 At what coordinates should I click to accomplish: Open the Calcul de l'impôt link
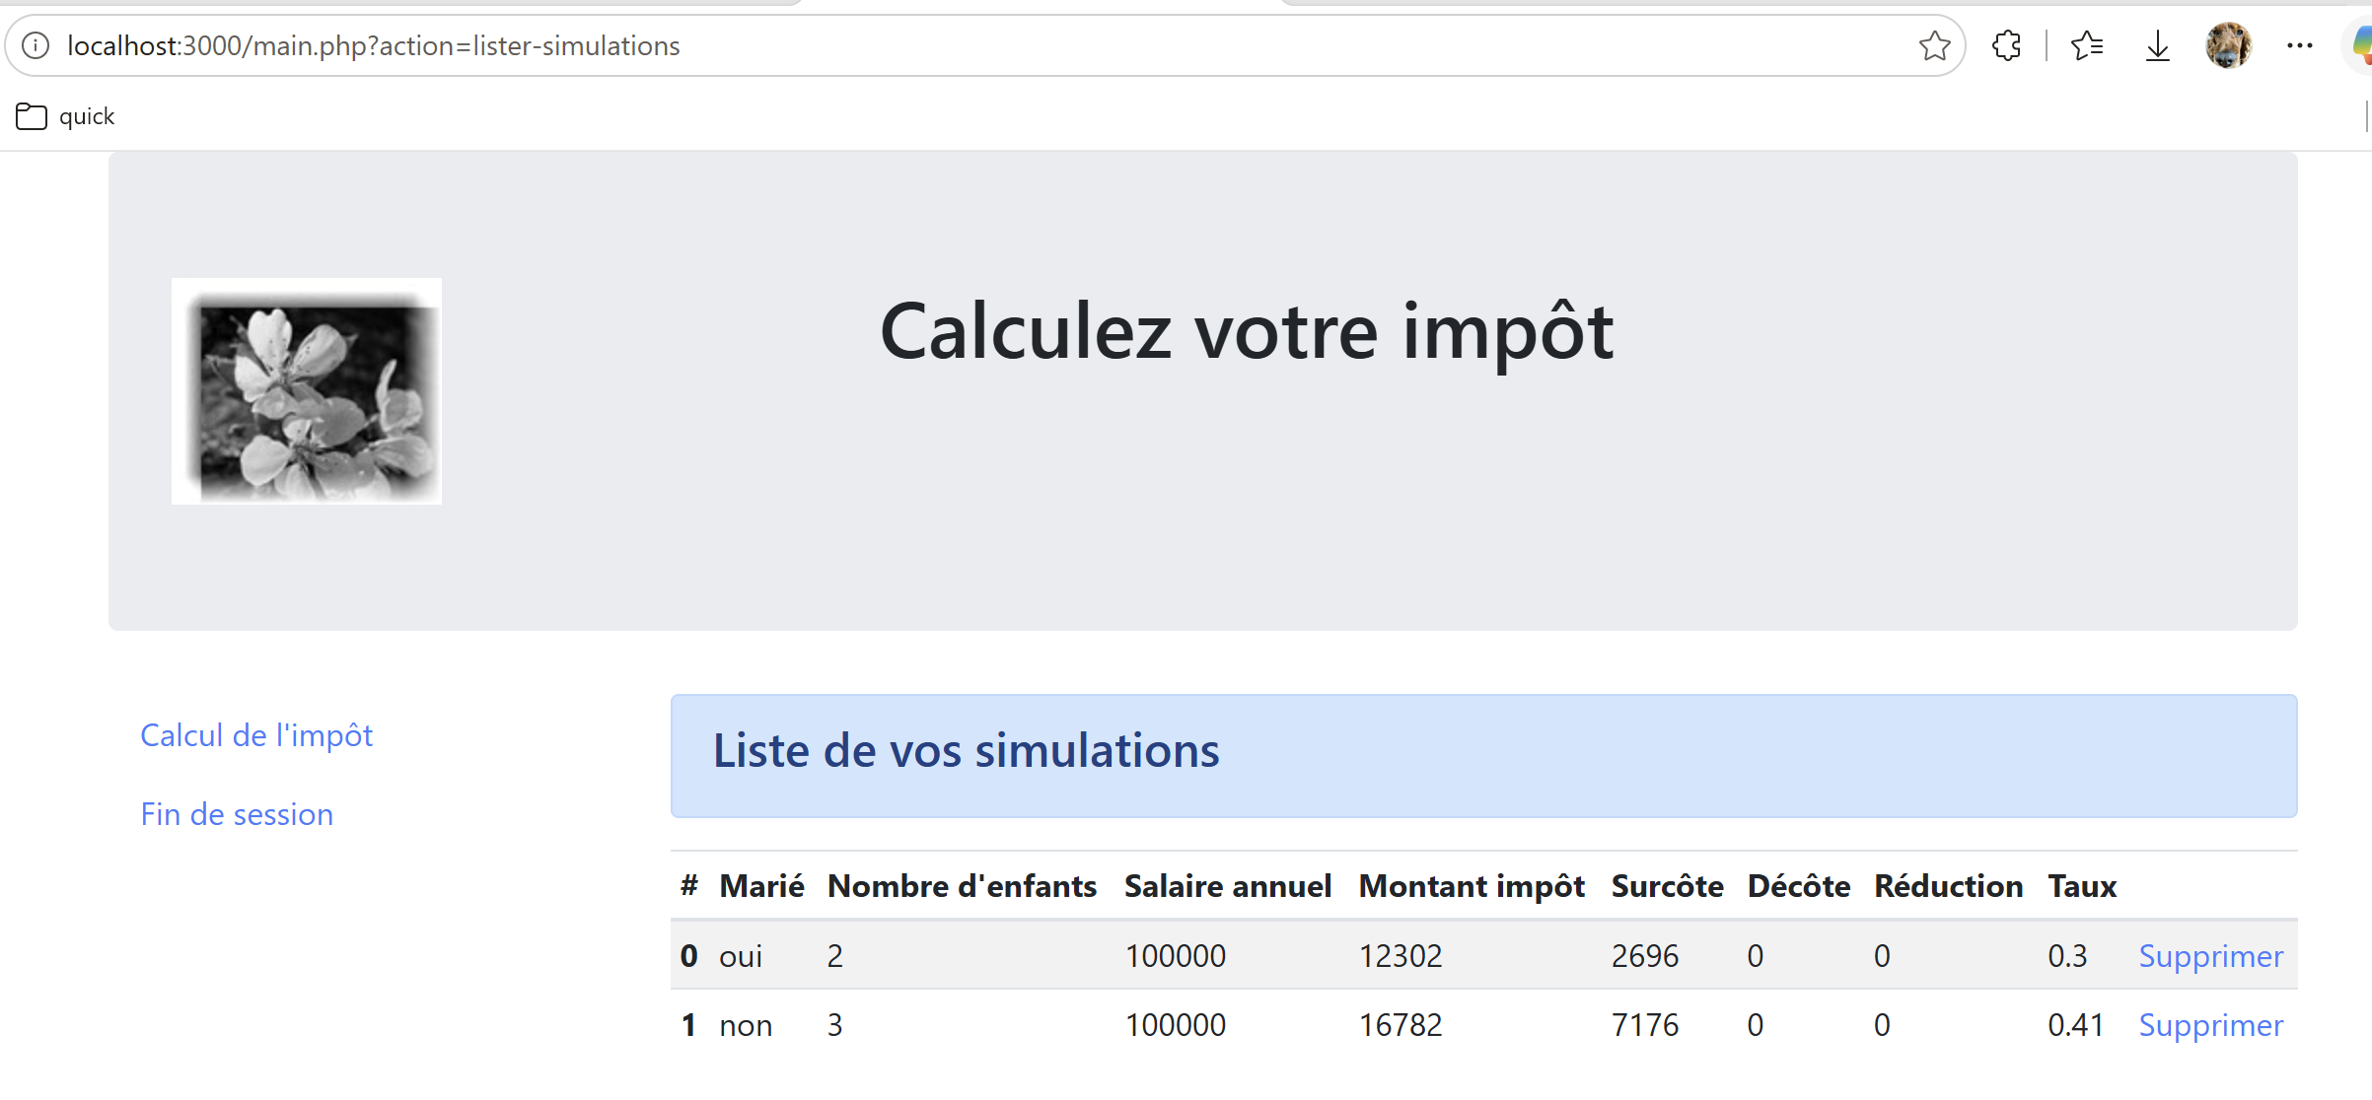[x=256, y=735]
